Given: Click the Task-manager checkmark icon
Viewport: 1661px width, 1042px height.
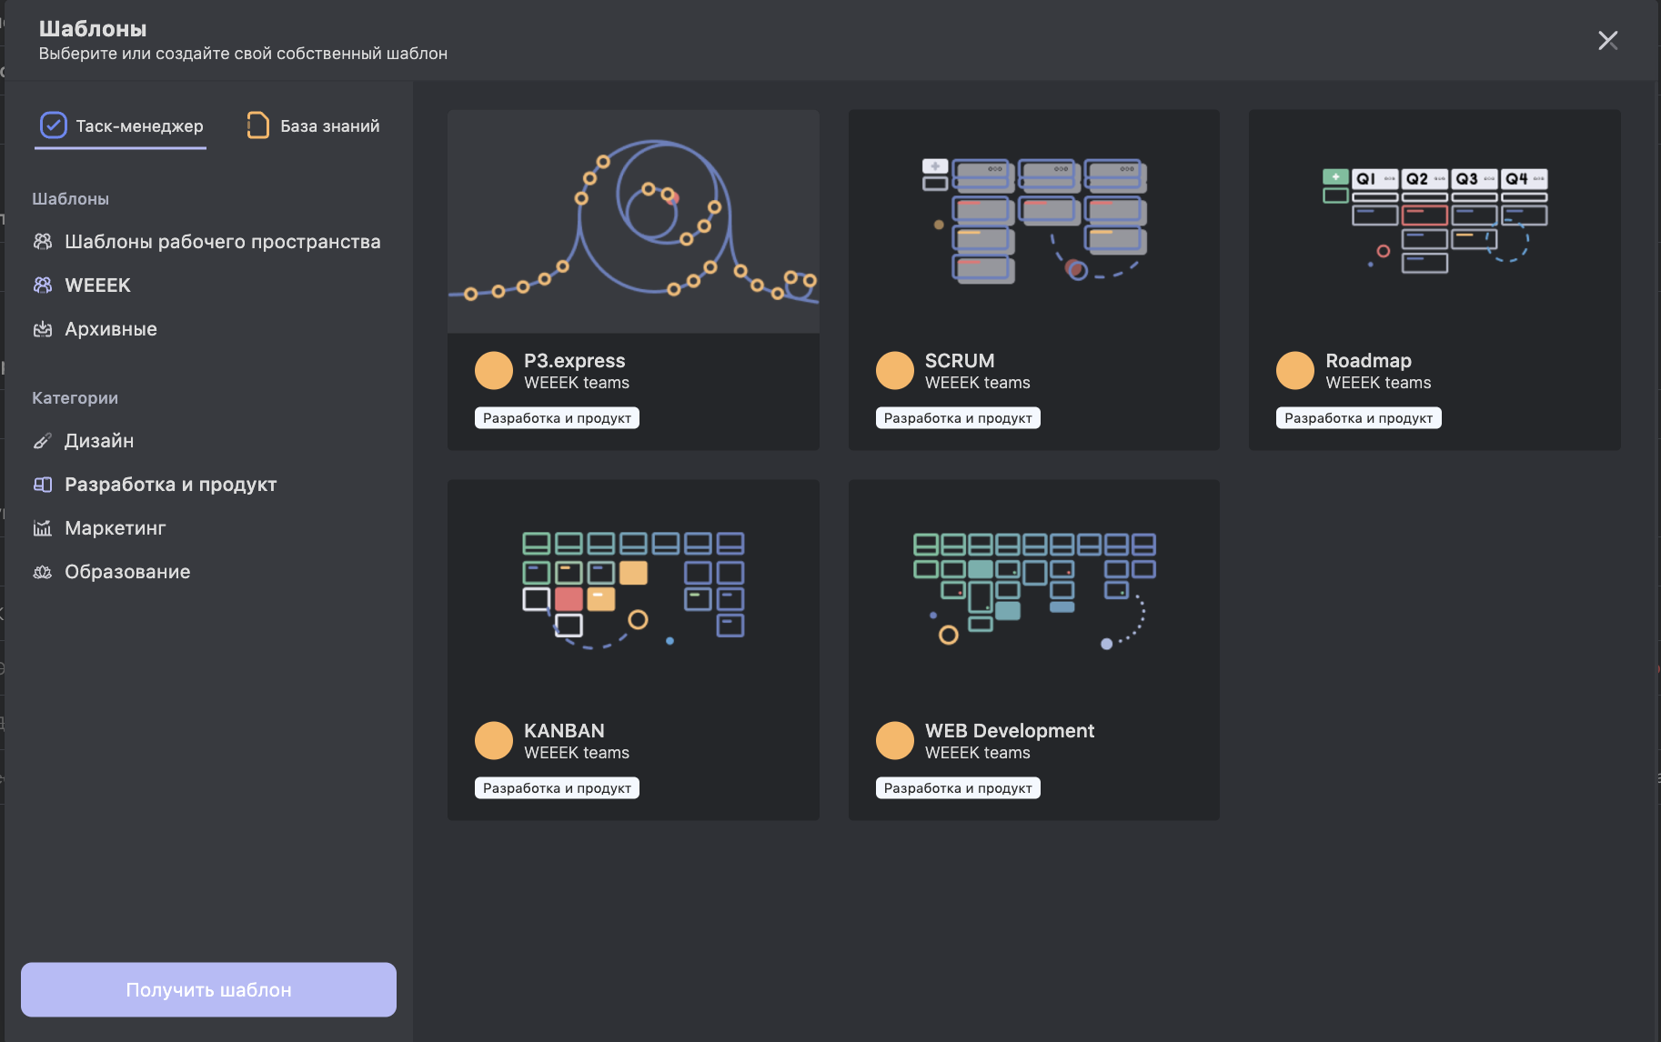Looking at the screenshot, I should coord(54,125).
